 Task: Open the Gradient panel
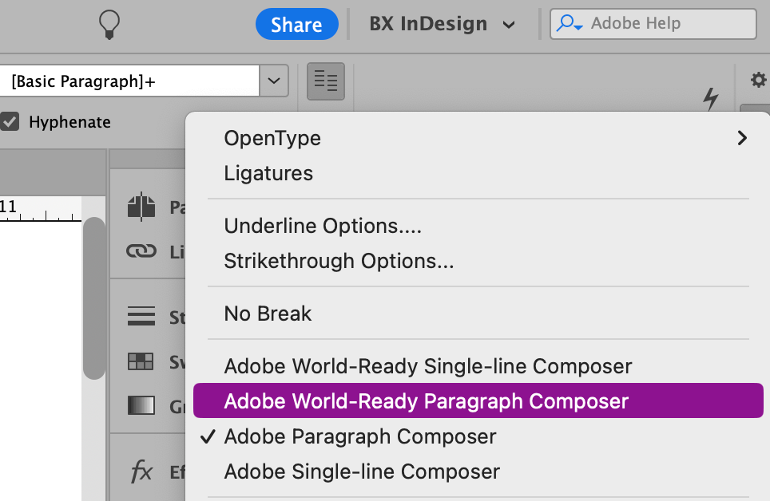click(x=141, y=406)
